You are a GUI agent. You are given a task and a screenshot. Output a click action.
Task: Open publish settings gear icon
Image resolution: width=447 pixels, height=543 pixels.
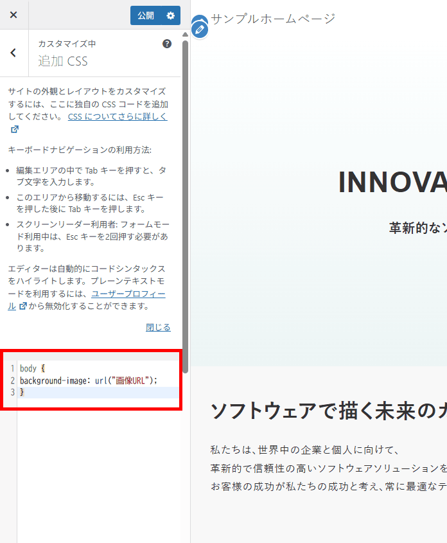[x=171, y=15]
